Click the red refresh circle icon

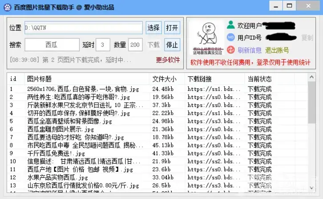point(231,50)
